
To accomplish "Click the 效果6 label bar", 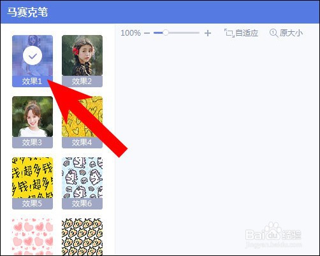I will (x=82, y=204).
